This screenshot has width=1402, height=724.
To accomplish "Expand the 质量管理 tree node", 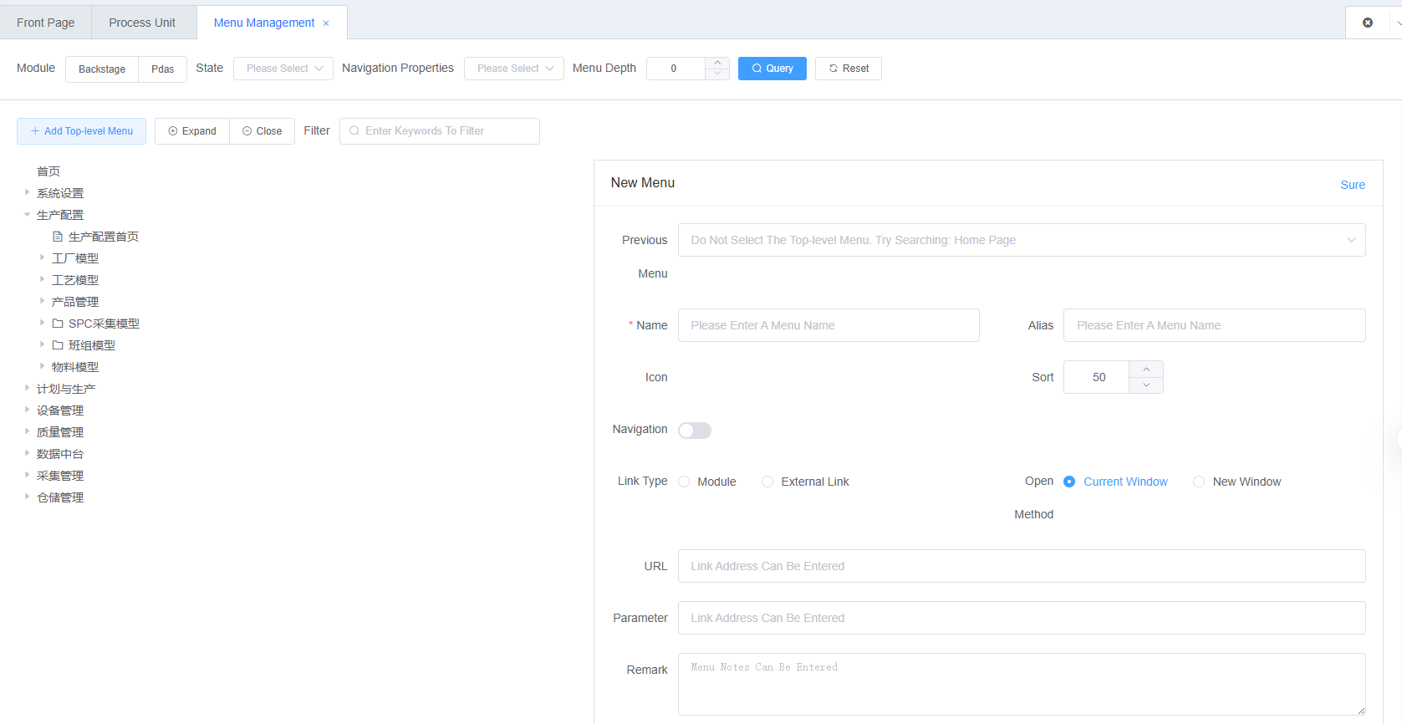I will (27, 431).
